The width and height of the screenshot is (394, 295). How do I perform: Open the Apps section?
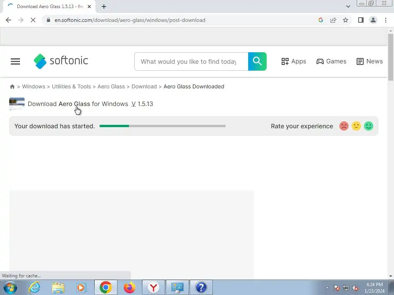[x=294, y=61]
